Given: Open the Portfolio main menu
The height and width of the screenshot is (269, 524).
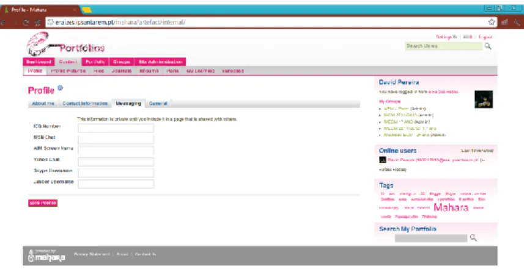Looking at the screenshot, I should coord(95,62).
